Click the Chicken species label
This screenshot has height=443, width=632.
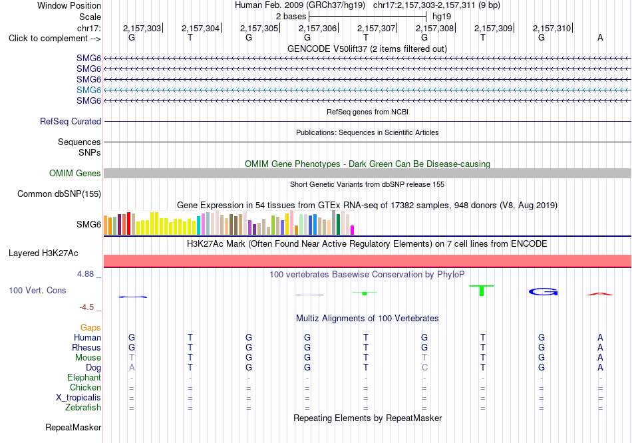tap(85, 387)
